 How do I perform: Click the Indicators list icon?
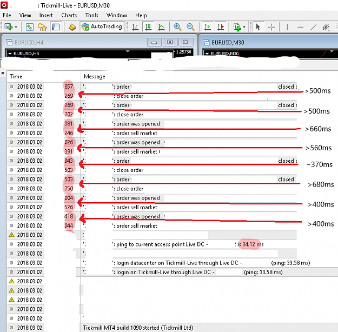point(237,27)
